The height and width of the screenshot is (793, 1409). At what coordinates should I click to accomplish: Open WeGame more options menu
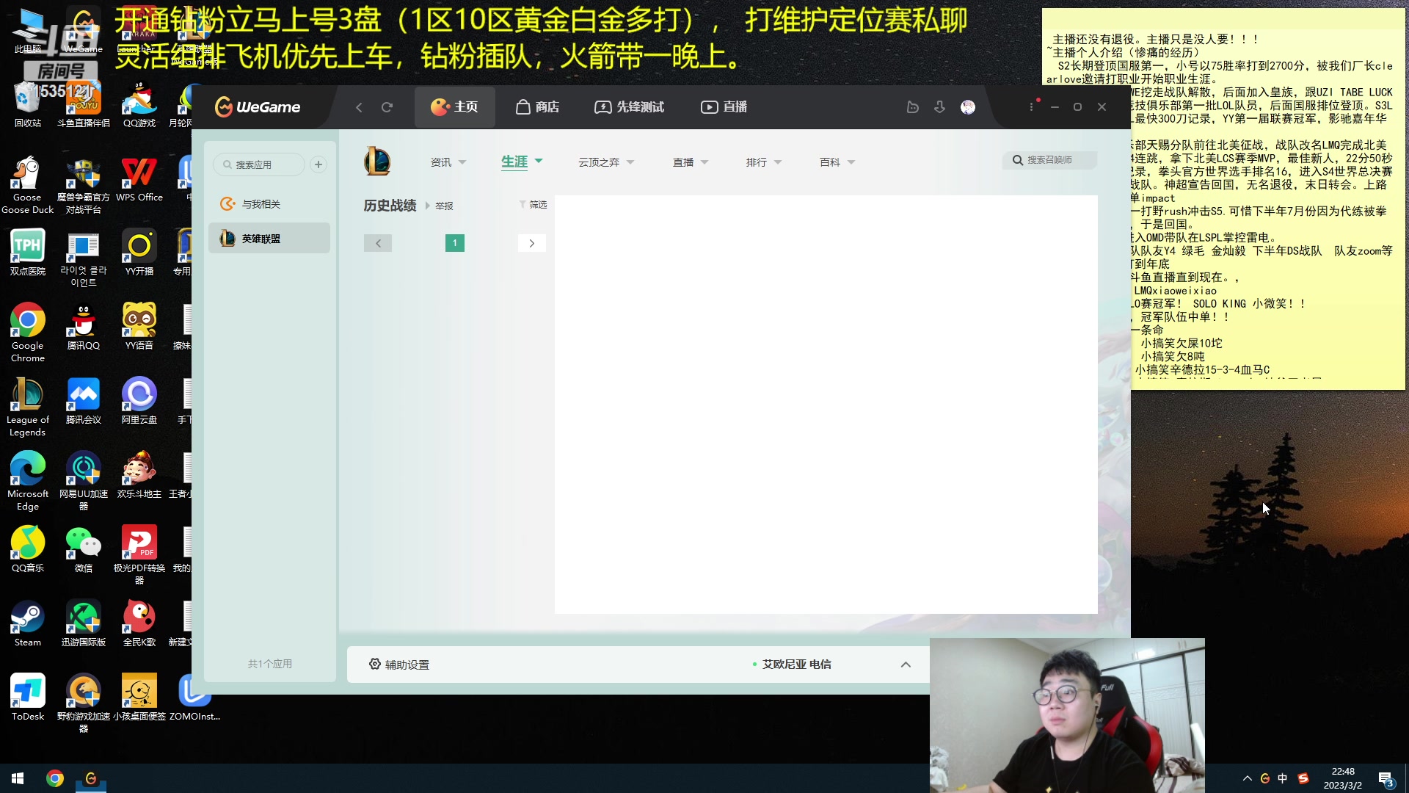click(1031, 107)
